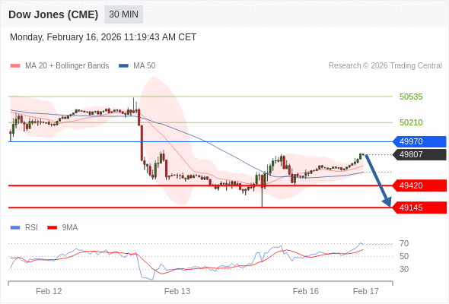The image size is (449, 304).
Task: Click the MA 20 + Bollinger Bands legend swatch
Action: 15,66
